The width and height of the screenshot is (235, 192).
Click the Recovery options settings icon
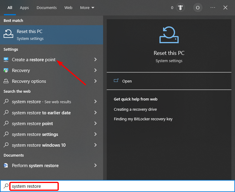[x=6, y=81]
